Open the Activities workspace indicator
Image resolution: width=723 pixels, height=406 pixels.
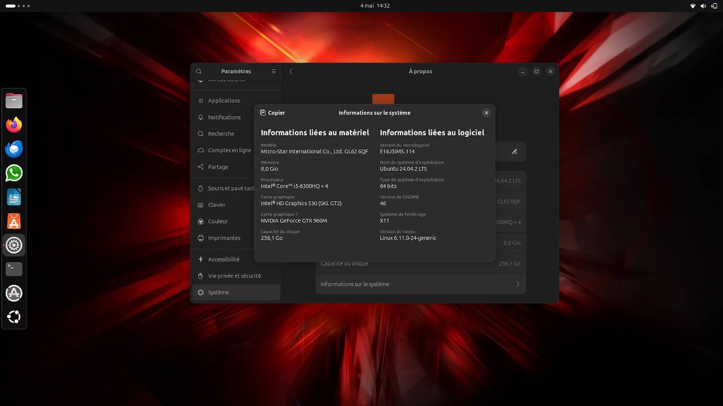17,6
